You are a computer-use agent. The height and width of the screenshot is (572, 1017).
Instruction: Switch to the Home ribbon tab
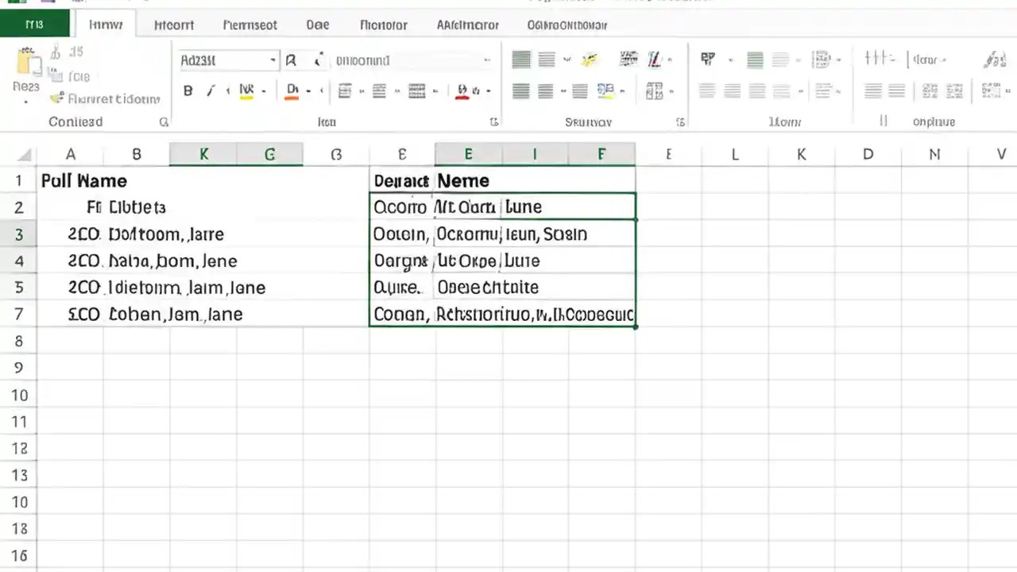106,25
